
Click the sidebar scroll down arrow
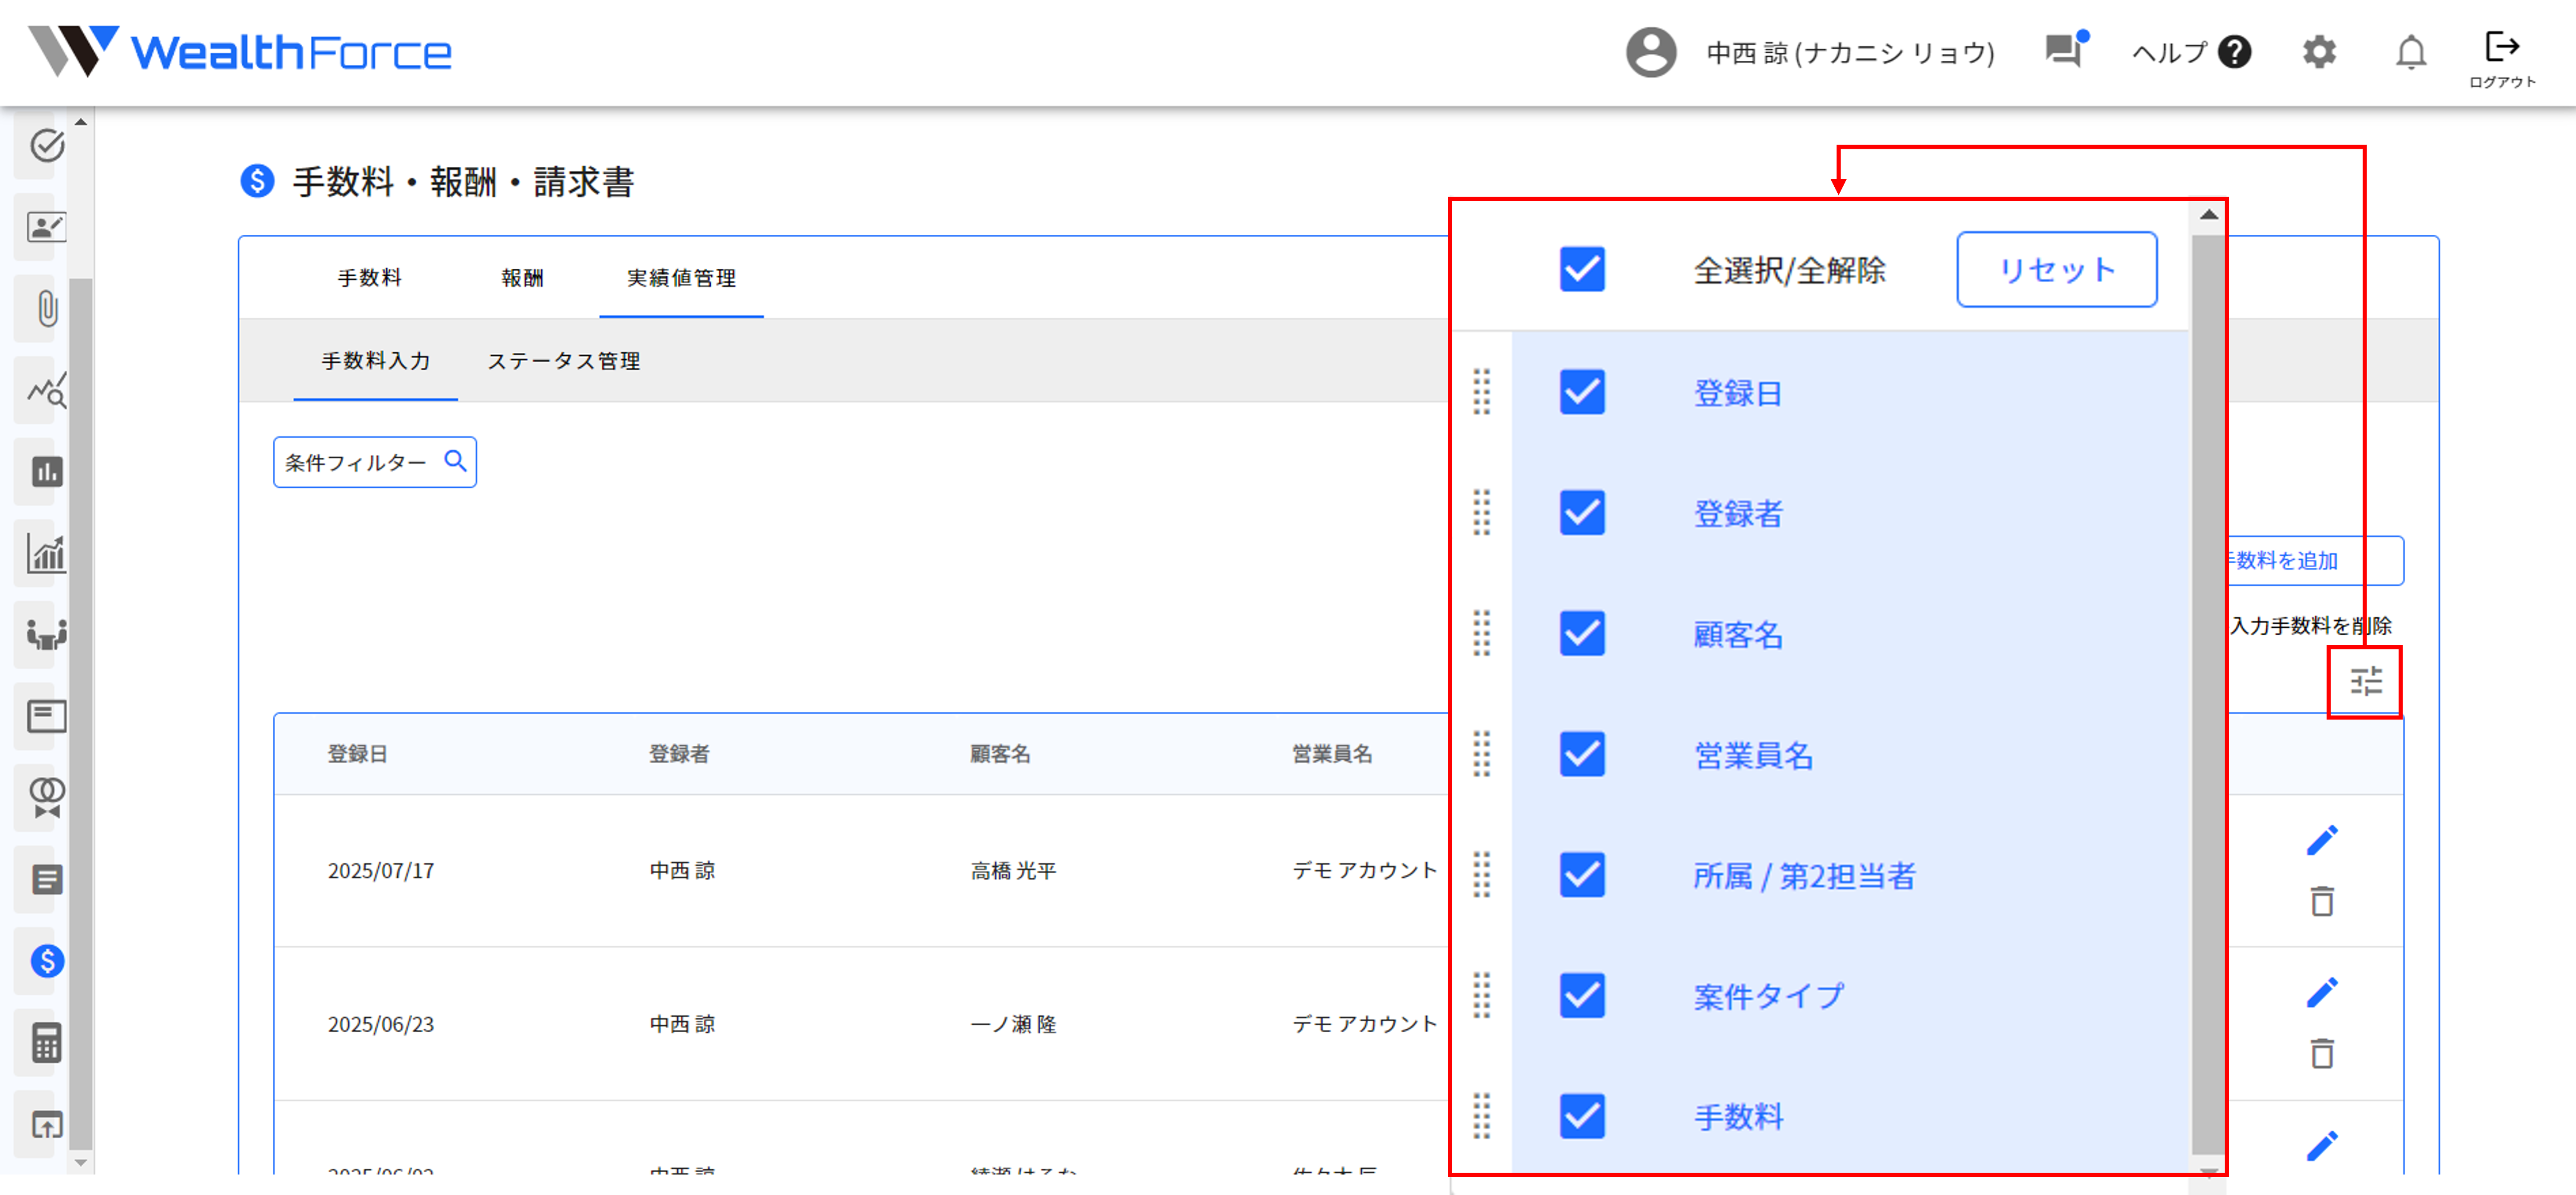coord(81,1162)
